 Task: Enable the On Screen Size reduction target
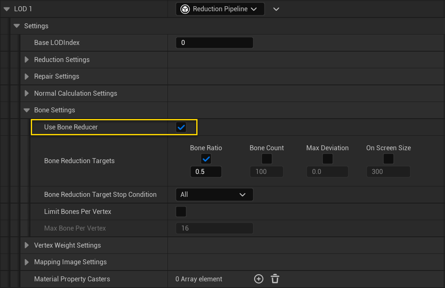(x=388, y=159)
